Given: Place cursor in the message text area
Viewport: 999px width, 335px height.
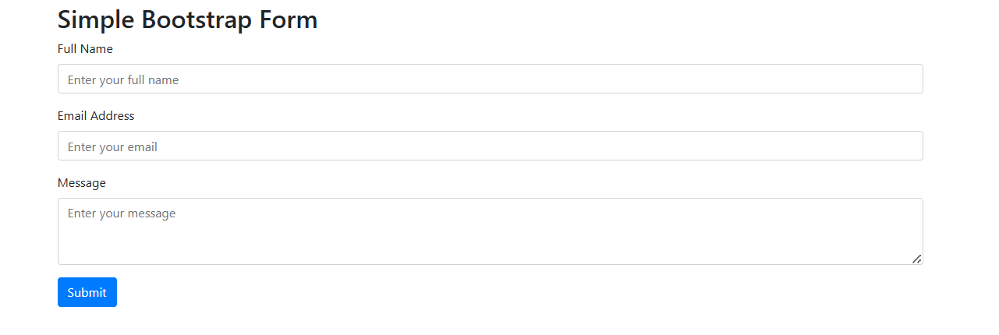Looking at the screenshot, I should coord(490,231).
